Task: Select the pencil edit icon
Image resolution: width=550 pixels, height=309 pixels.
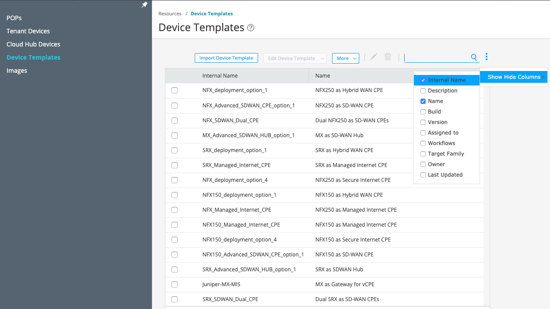Action: (x=372, y=56)
